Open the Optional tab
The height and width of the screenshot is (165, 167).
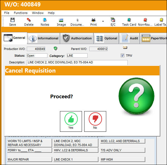coord(106,38)
